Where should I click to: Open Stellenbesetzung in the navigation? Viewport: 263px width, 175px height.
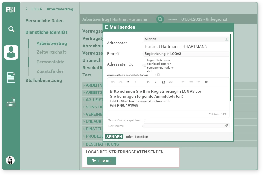[x=44, y=80]
